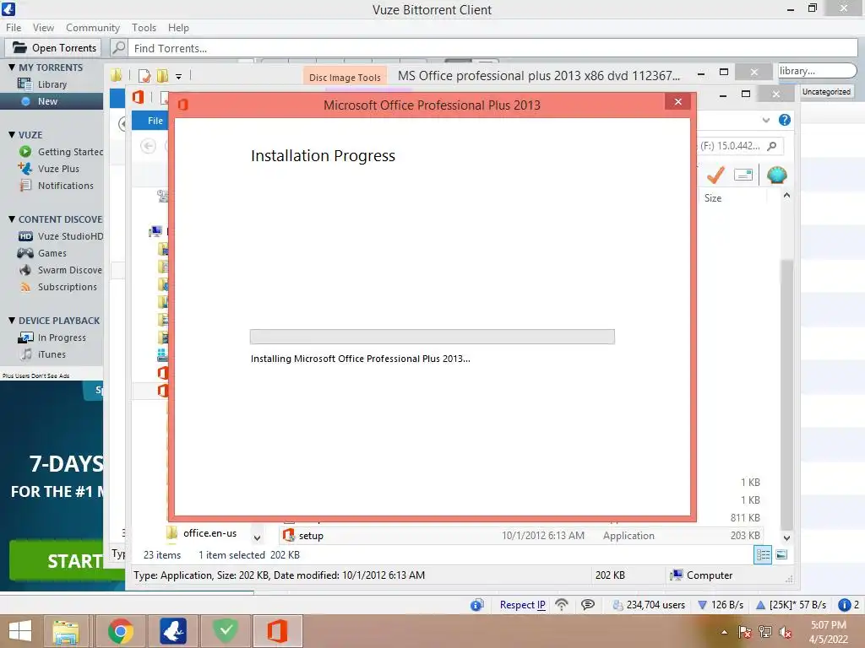Collapse the CONTENT DISCOVERY section
The height and width of the screenshot is (648, 865).
(12, 219)
